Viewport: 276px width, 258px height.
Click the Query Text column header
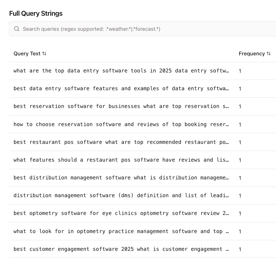tap(27, 54)
